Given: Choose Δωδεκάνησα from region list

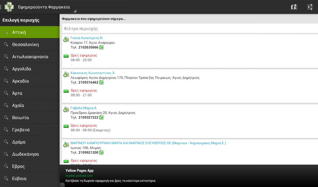Looking at the screenshot, I should pos(30,154).
